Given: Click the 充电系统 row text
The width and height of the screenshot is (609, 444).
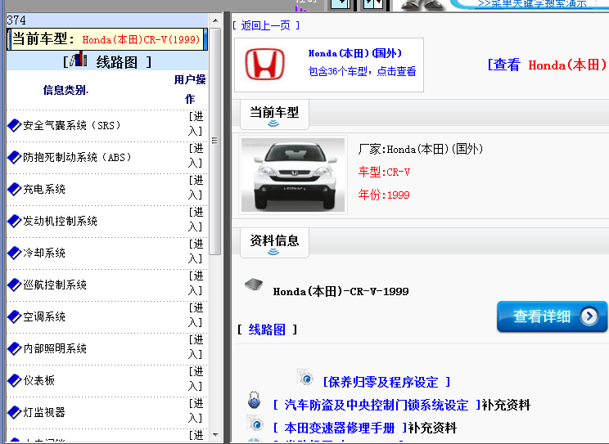Looking at the screenshot, I should click(44, 189).
